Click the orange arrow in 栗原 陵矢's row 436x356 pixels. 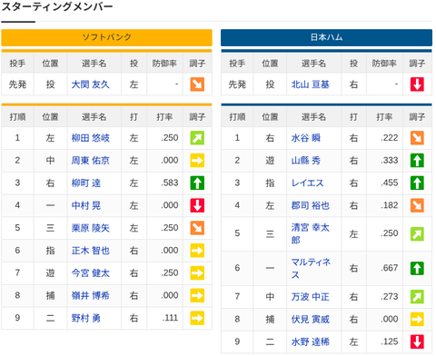click(x=197, y=228)
